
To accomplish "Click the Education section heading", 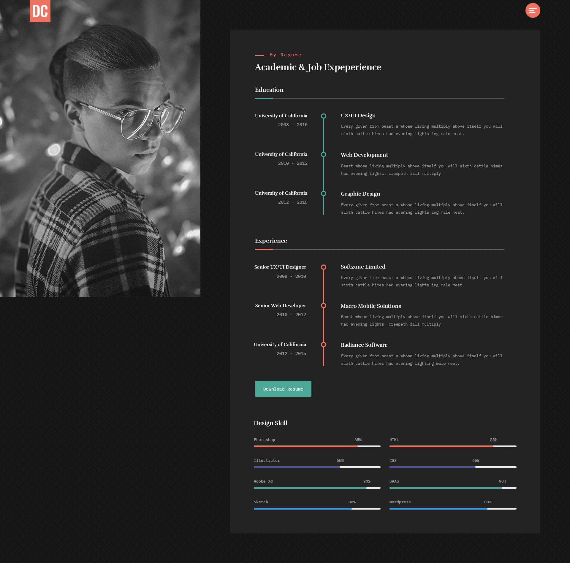I will (269, 90).
